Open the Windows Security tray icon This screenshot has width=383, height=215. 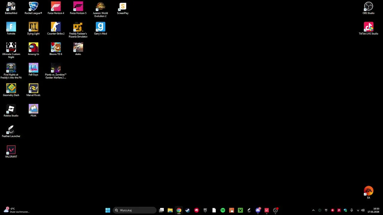click(x=345, y=210)
